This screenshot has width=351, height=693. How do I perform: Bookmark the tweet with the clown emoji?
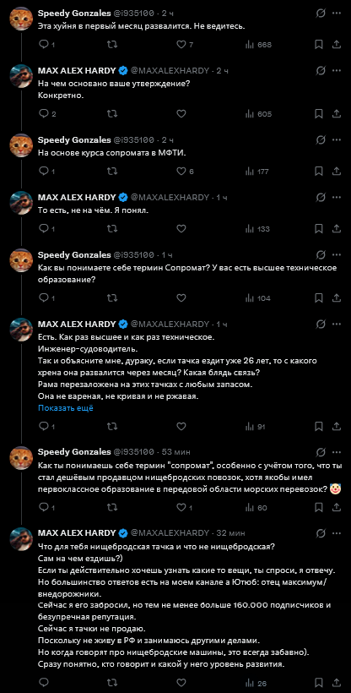[x=318, y=507]
